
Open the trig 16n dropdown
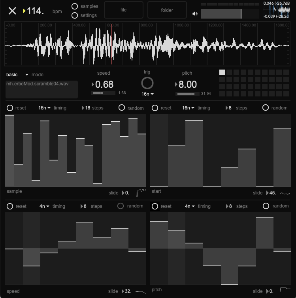[x=147, y=94]
